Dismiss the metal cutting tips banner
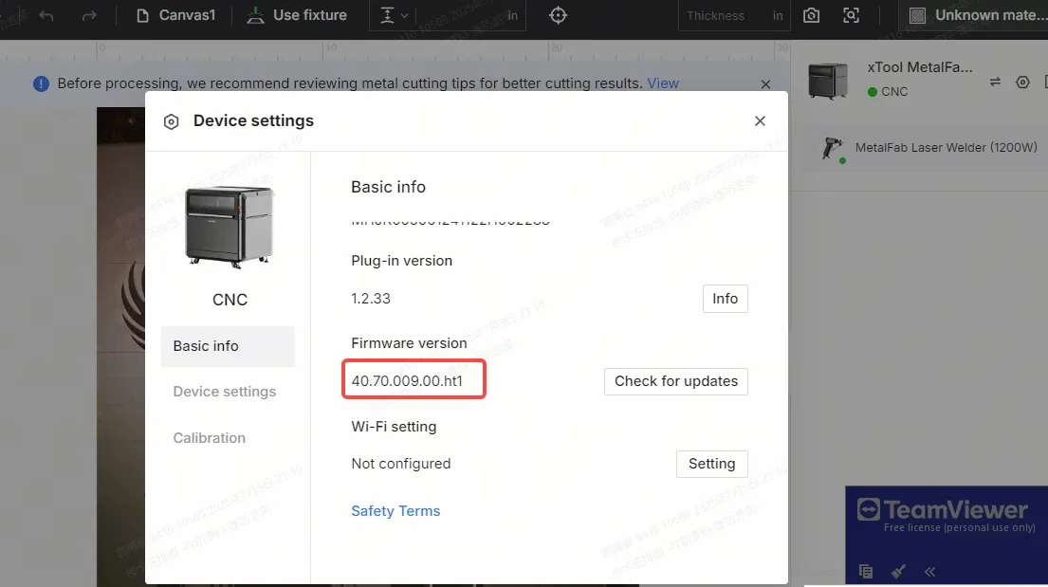Image resolution: width=1048 pixels, height=587 pixels. click(x=765, y=84)
